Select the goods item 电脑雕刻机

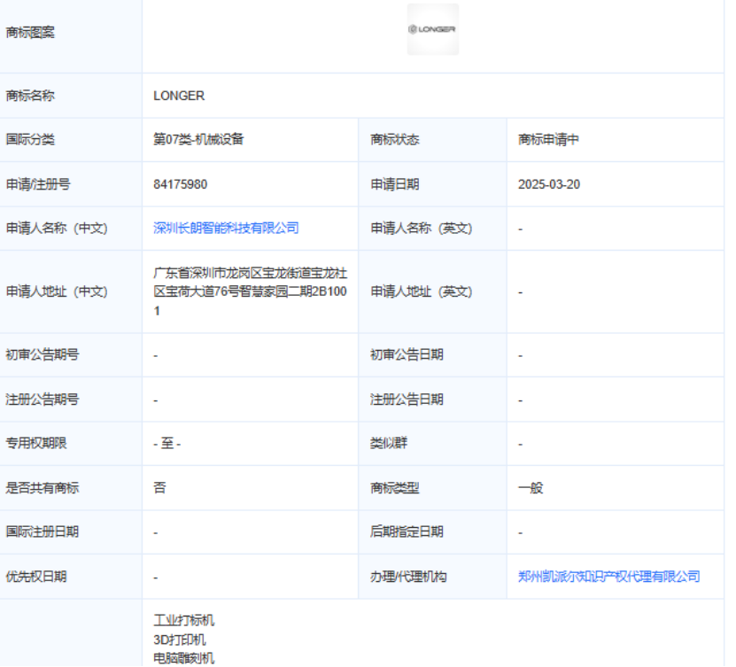(x=184, y=658)
